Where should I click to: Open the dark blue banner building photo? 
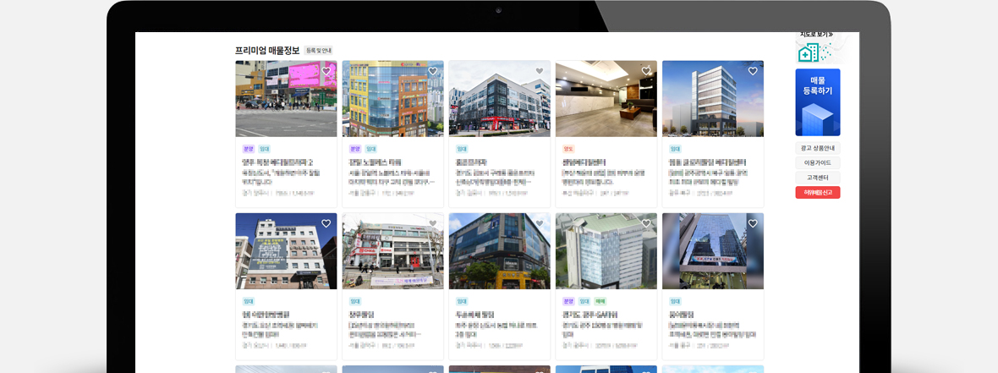click(287, 251)
